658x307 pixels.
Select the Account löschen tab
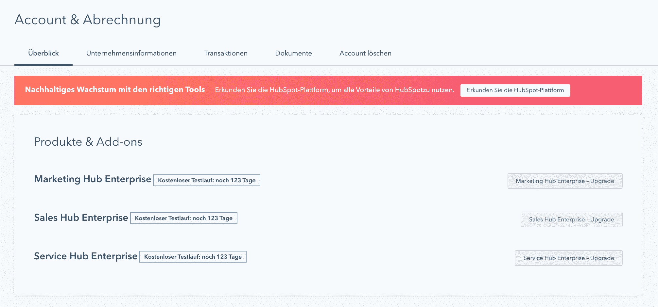pos(365,53)
